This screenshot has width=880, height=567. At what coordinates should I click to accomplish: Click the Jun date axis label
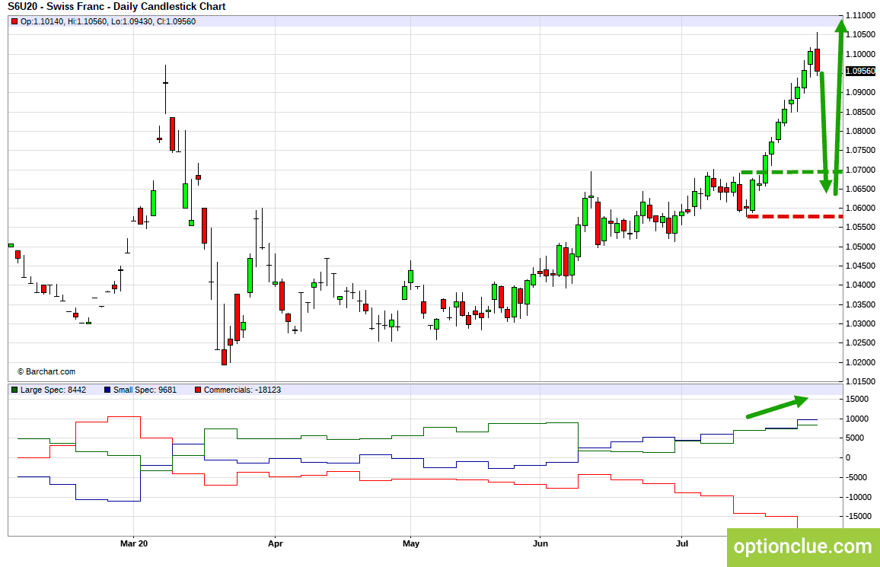click(x=540, y=543)
